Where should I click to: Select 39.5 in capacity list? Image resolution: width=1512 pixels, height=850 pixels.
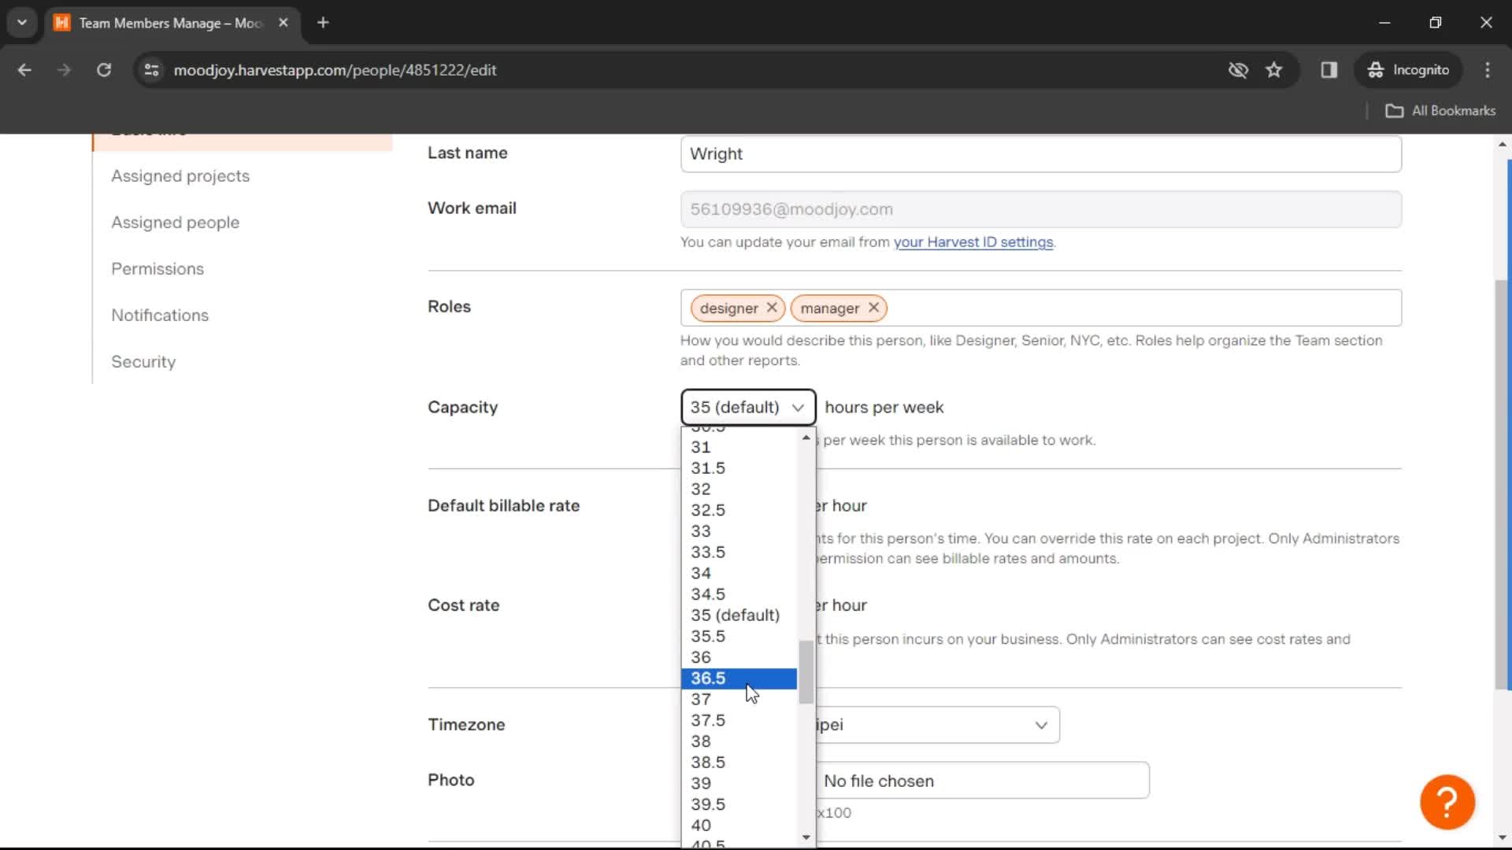click(739, 804)
